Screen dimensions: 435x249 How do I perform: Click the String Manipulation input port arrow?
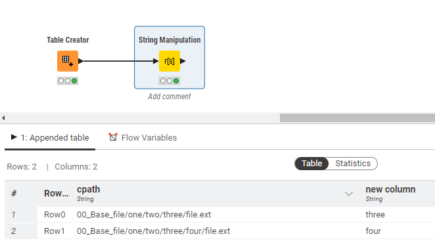point(156,61)
